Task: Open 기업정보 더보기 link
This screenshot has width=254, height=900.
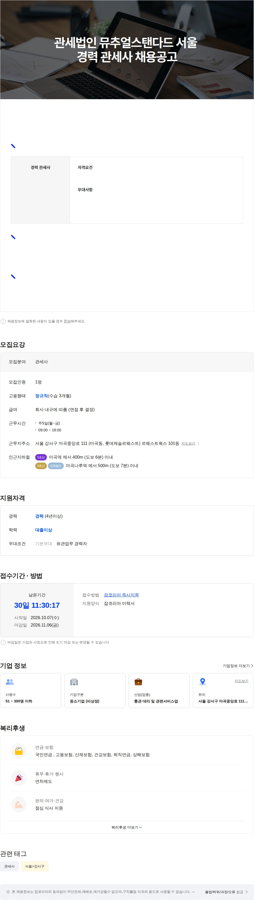Action: 238,666
